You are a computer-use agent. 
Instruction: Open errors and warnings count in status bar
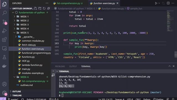(54, 99)
